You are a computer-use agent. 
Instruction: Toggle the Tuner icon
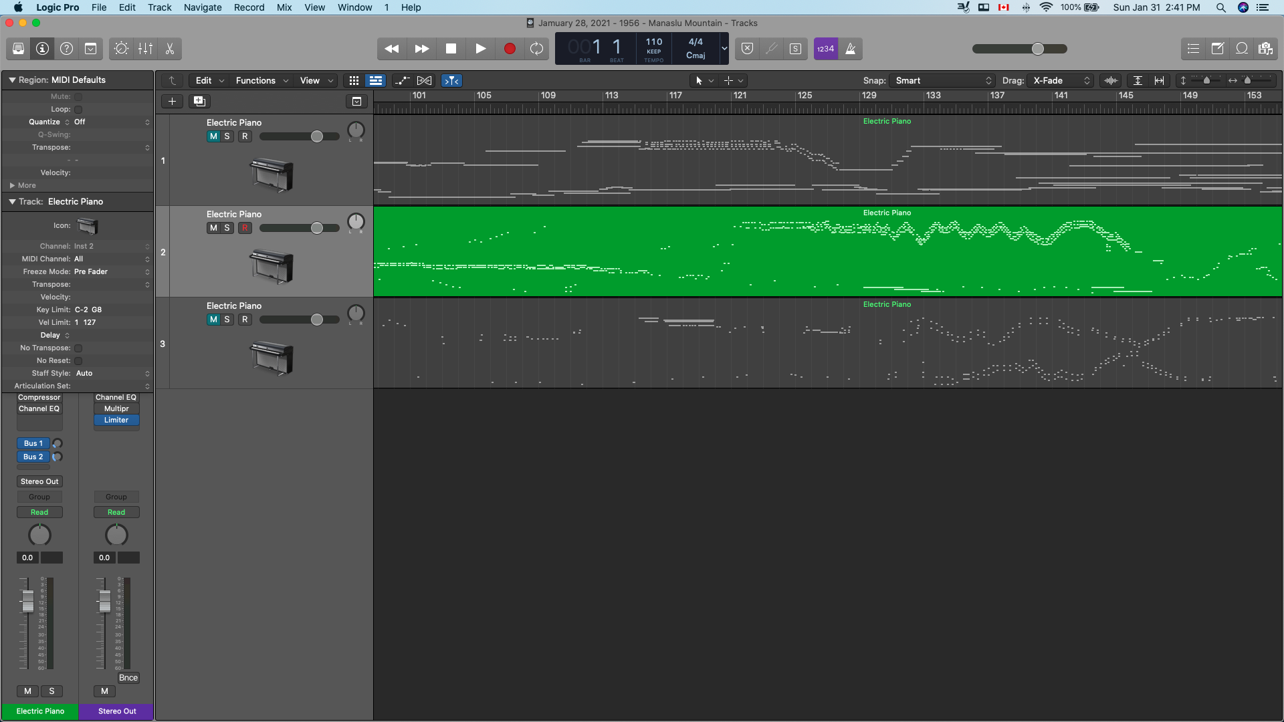point(772,49)
